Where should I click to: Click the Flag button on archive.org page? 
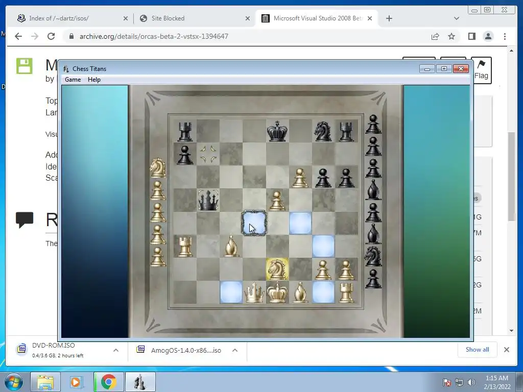[481, 70]
